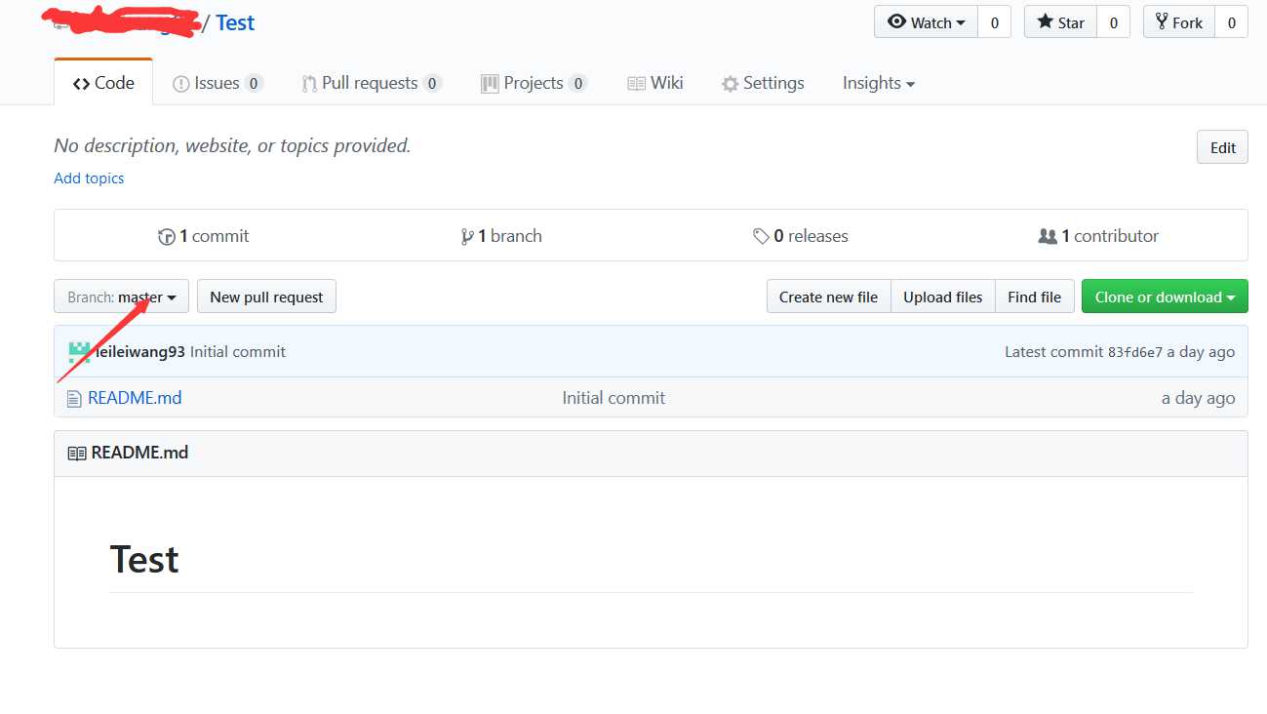Viewport: 1267px width, 714px height.
Task: Expand Clone or download dropdown
Action: tap(1165, 297)
